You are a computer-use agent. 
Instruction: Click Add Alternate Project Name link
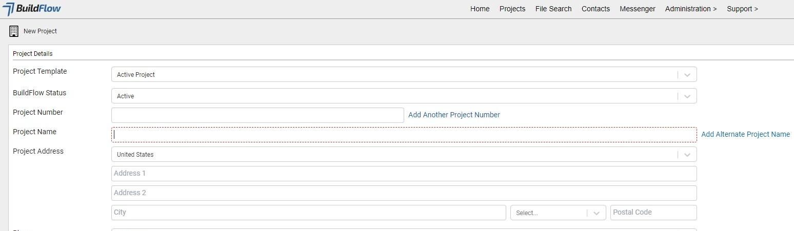click(x=745, y=134)
